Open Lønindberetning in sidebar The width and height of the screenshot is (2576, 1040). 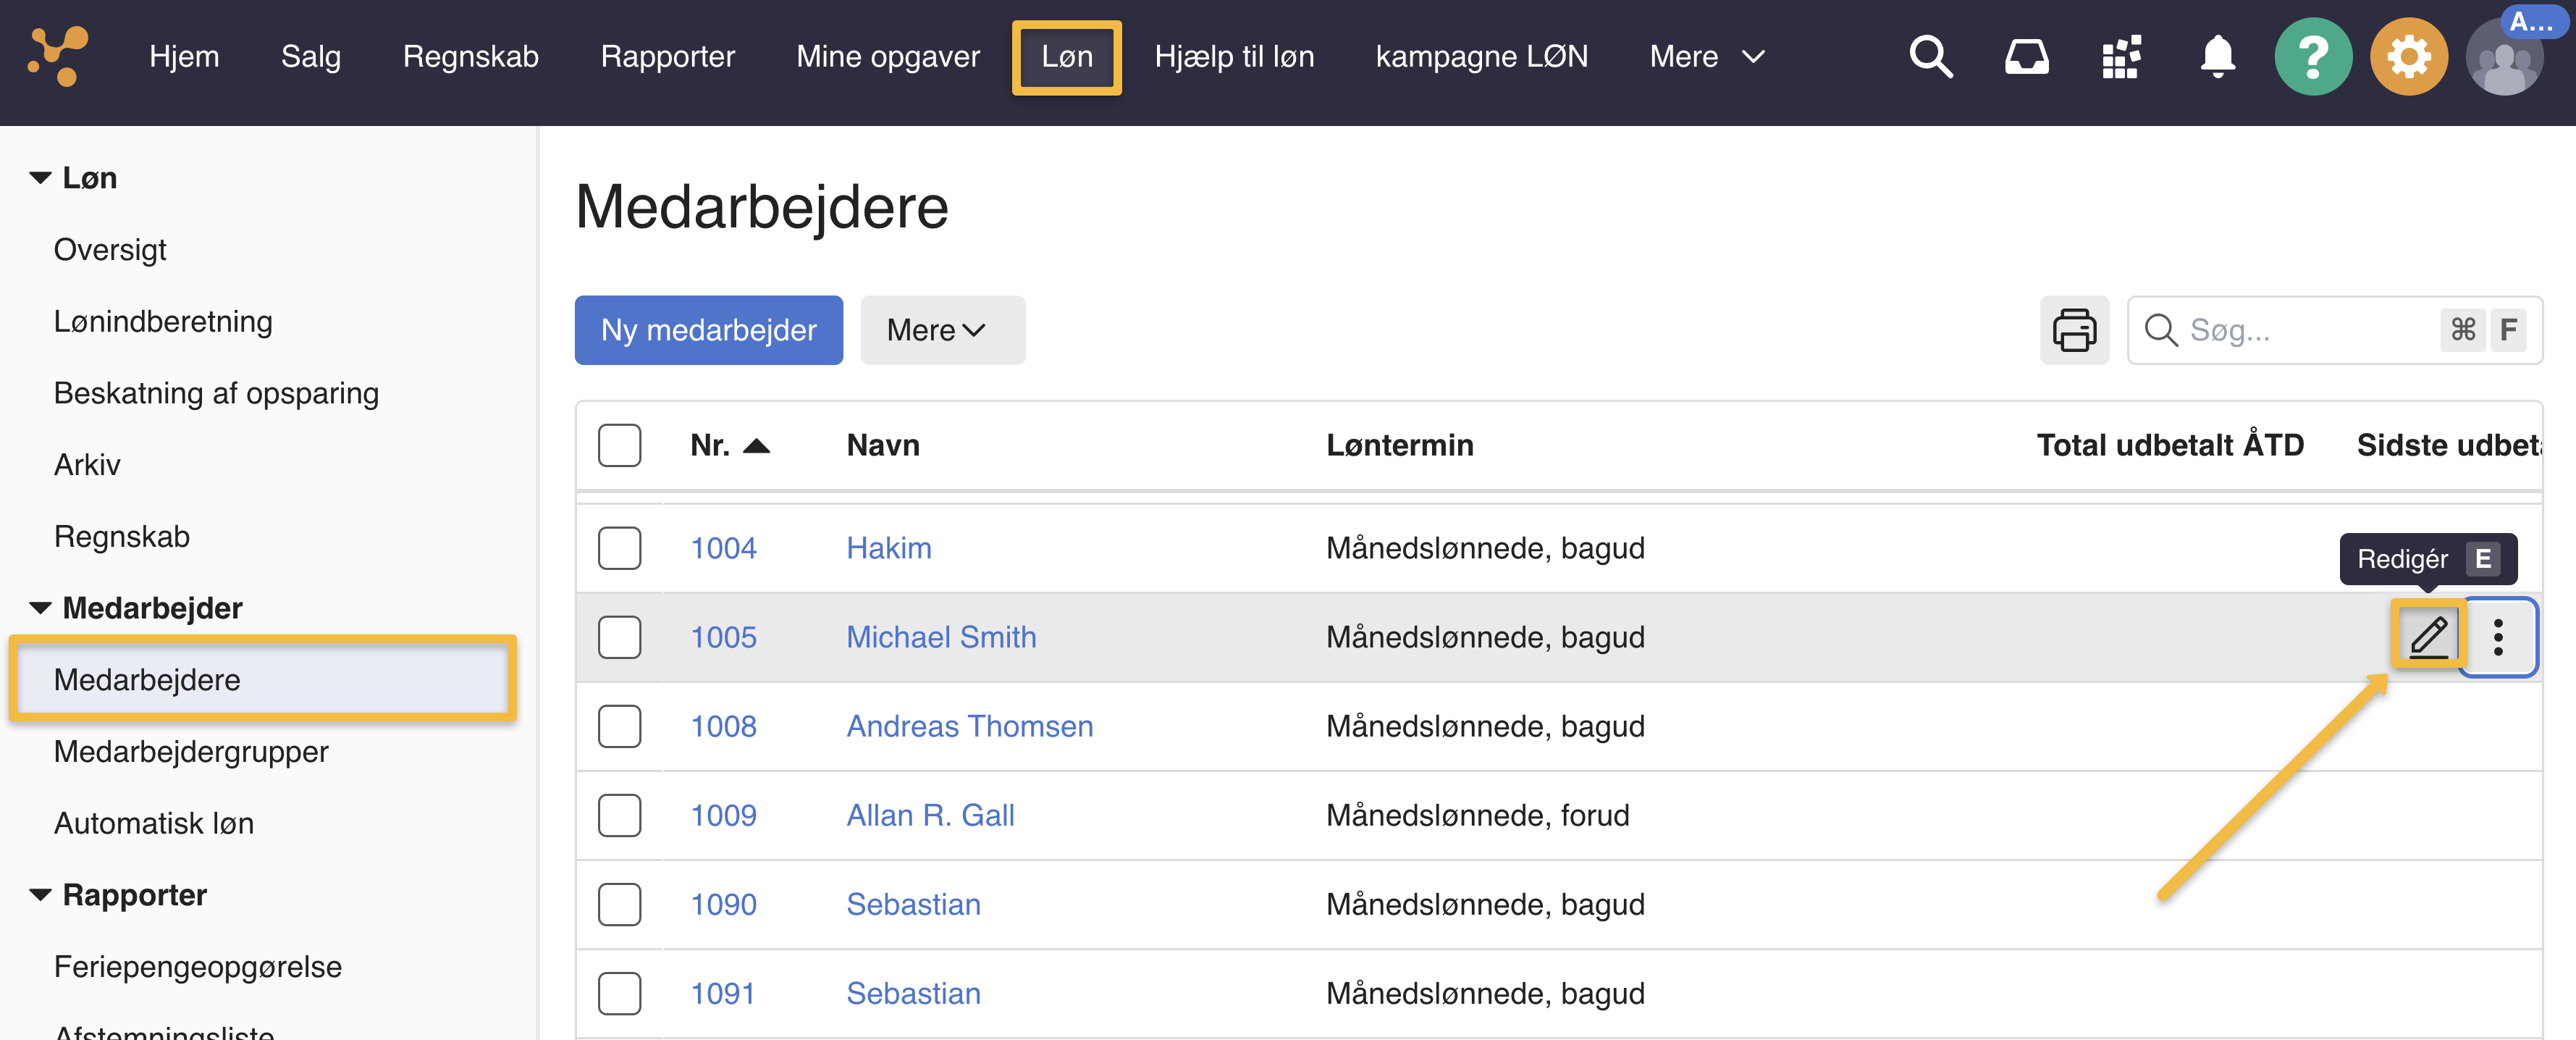click(163, 322)
